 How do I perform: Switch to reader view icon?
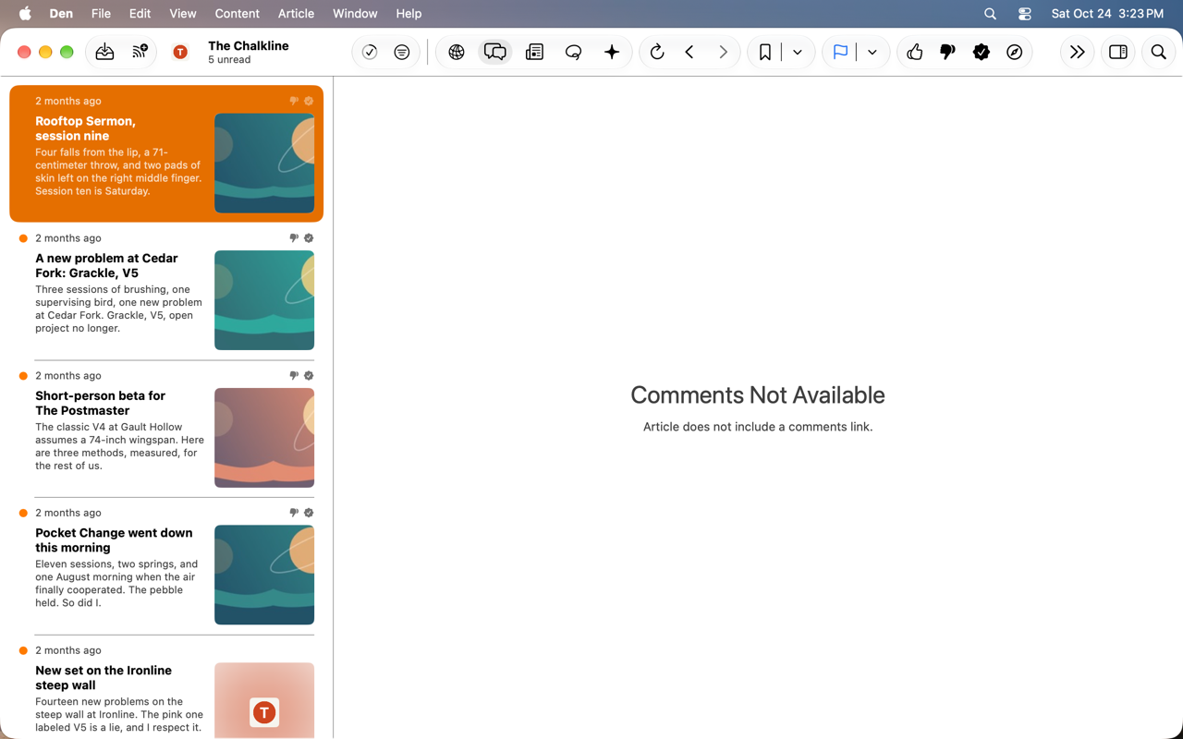pyautogui.click(x=534, y=53)
